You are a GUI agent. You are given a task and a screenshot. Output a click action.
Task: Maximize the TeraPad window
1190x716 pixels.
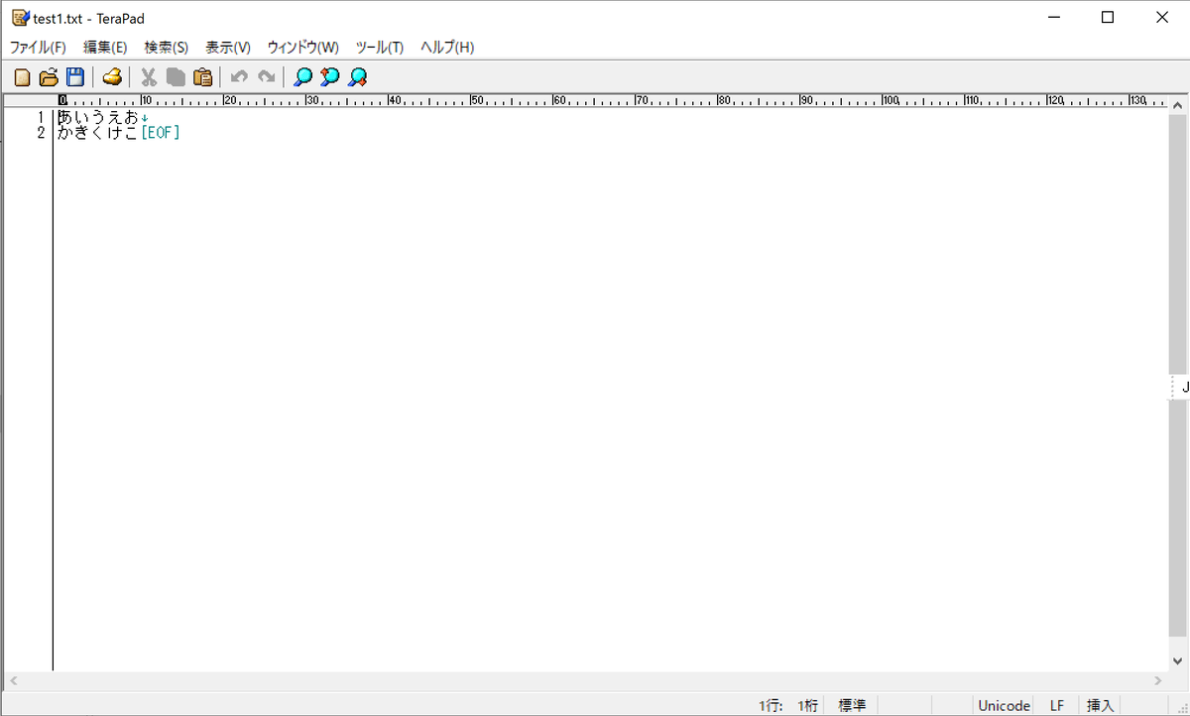point(1108,17)
